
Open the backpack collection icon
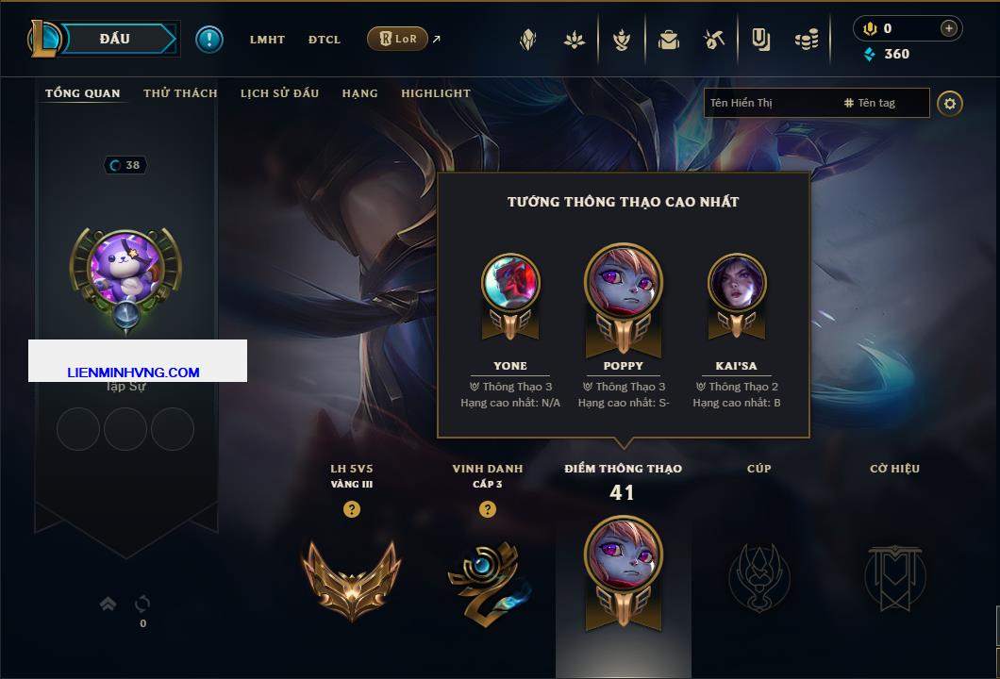669,41
